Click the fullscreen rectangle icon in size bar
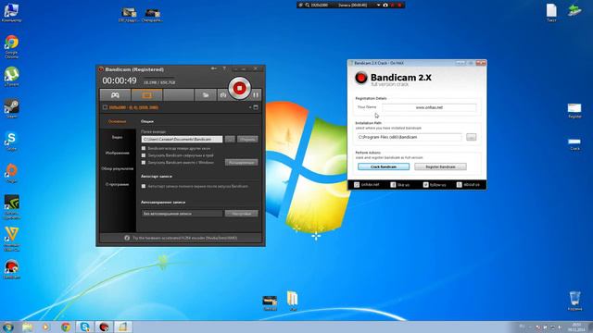The height and width of the screenshot is (333, 593). [x=256, y=107]
